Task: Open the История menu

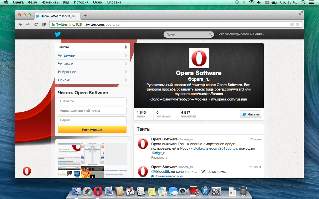Action: pos(81,2)
